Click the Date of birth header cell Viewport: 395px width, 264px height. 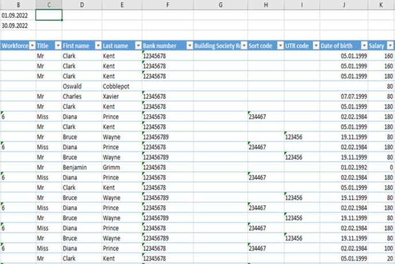tap(343, 45)
